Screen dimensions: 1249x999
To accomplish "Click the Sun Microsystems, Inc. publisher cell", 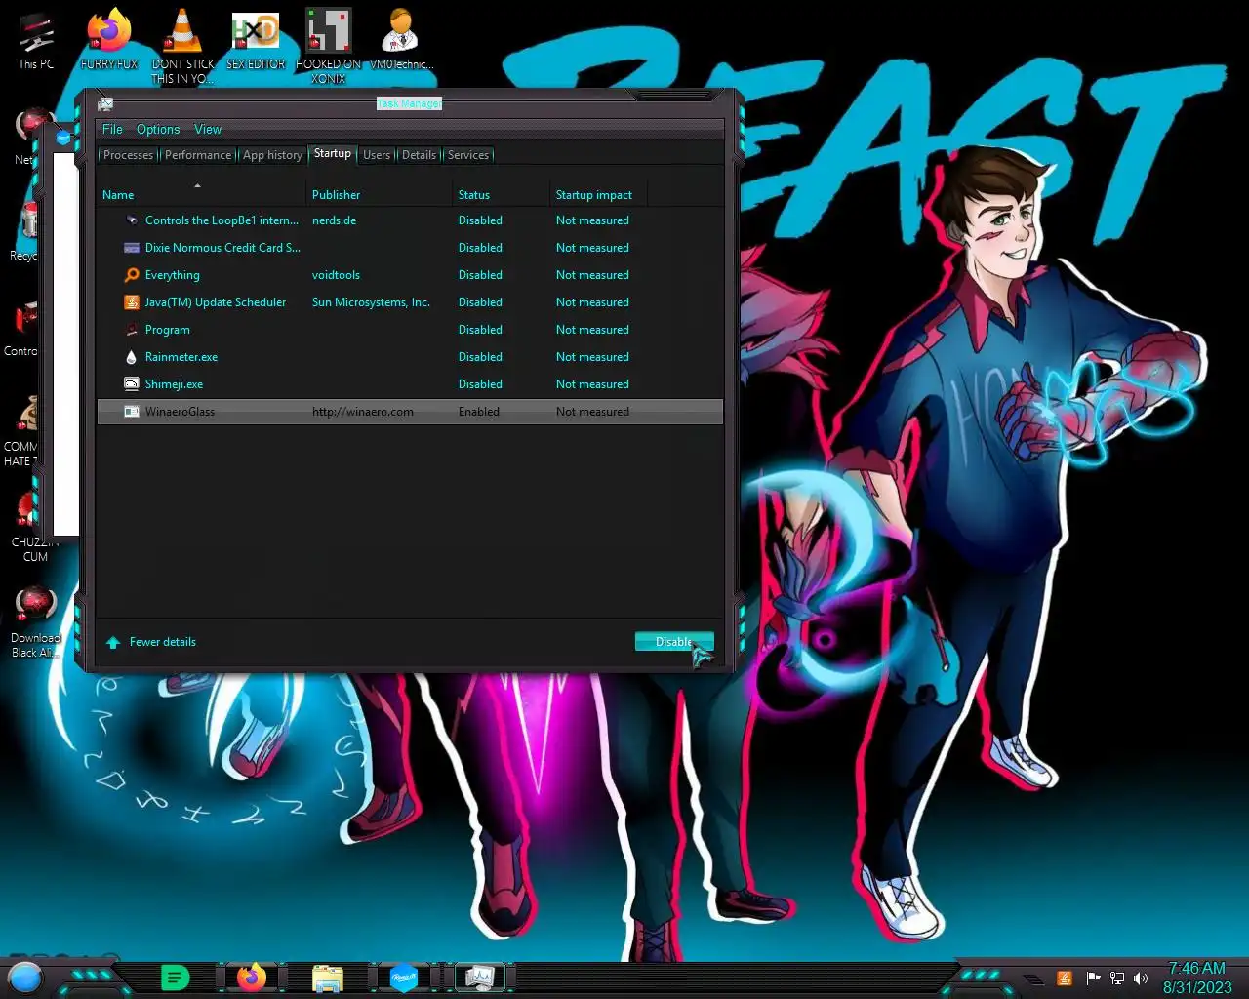I will tap(372, 302).
